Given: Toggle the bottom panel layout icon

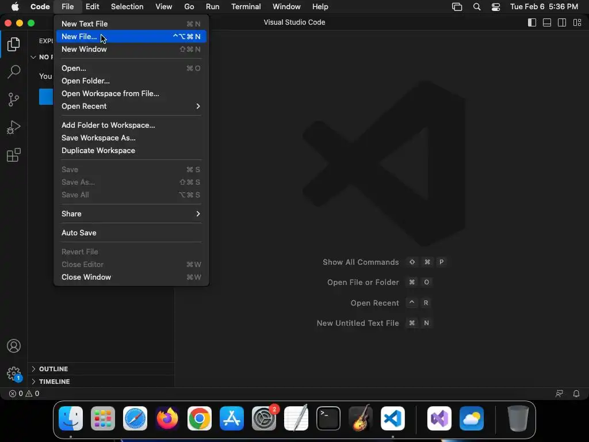Looking at the screenshot, I should (x=547, y=22).
